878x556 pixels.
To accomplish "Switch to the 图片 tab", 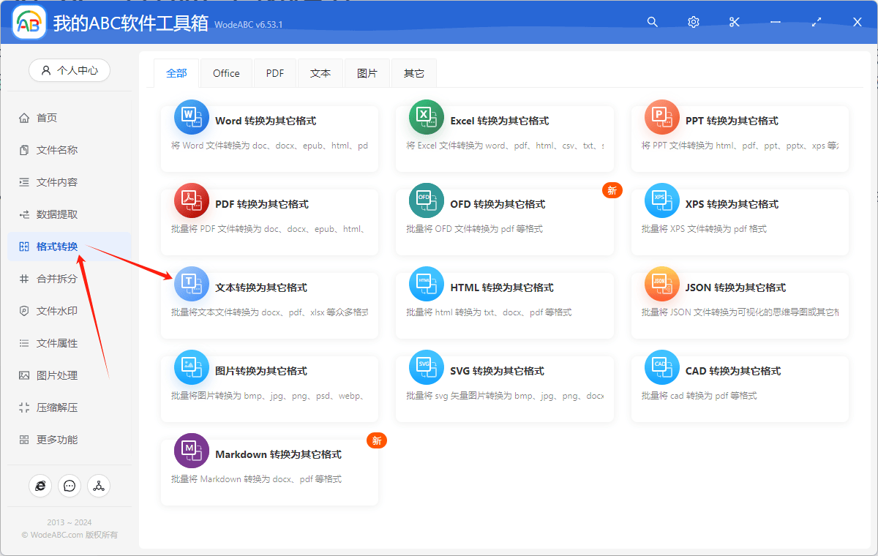I will coord(367,72).
